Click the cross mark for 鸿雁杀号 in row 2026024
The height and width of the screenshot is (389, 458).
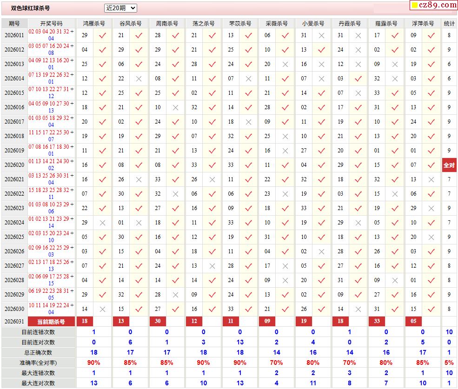[103, 223]
